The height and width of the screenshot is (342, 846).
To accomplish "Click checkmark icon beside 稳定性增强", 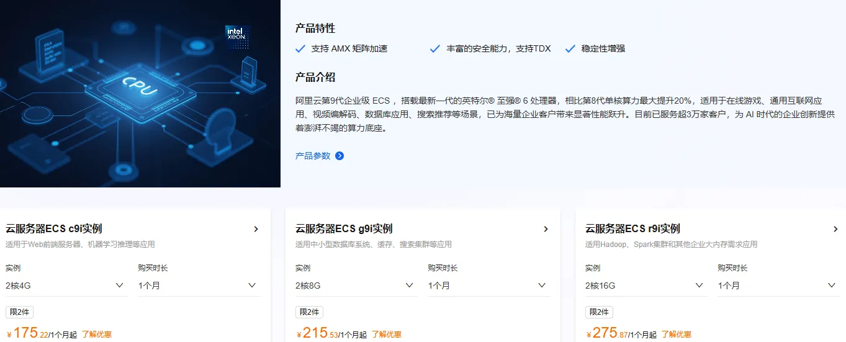I will click(570, 48).
